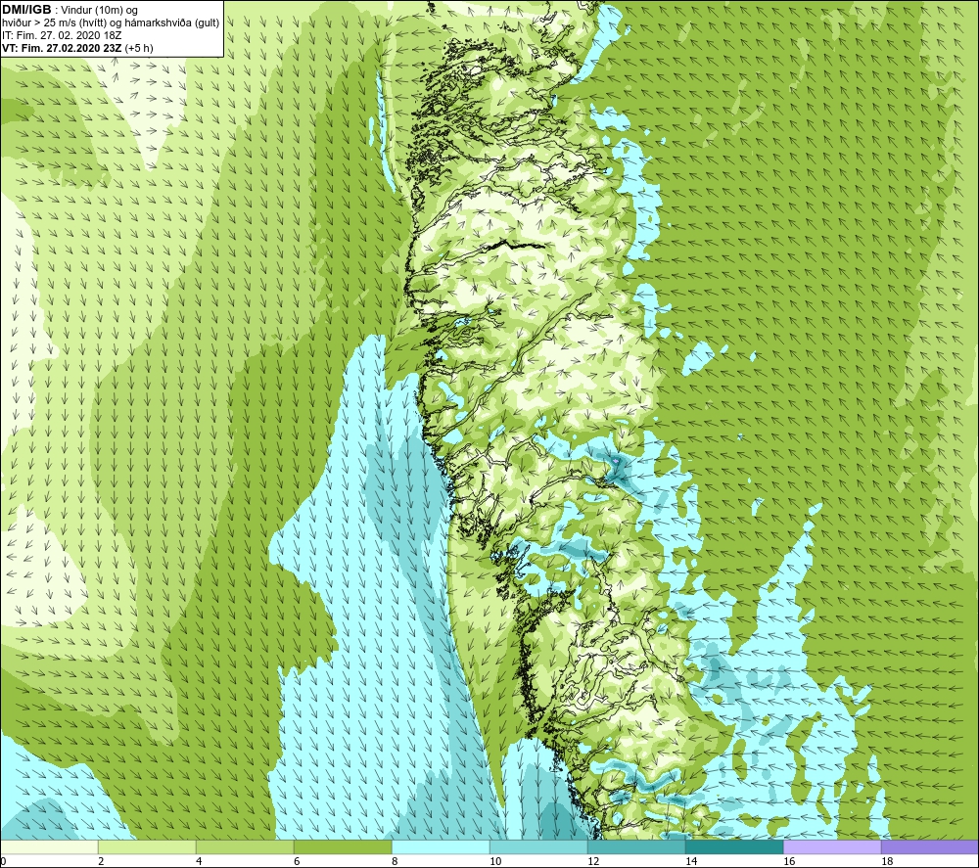979x868 pixels.
Task: Click the 8–10 m/s pale cyan legend swatch
Action: tap(441, 846)
